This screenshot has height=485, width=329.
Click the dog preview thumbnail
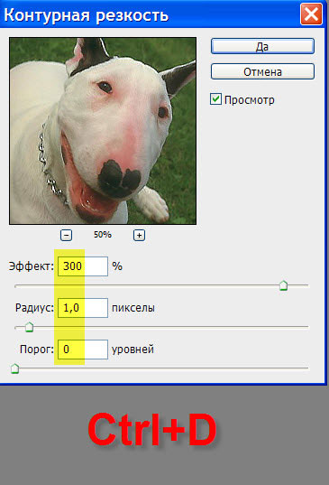(x=103, y=131)
